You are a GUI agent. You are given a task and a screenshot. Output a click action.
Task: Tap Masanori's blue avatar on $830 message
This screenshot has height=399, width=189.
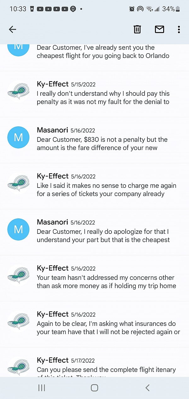[x=18, y=138]
